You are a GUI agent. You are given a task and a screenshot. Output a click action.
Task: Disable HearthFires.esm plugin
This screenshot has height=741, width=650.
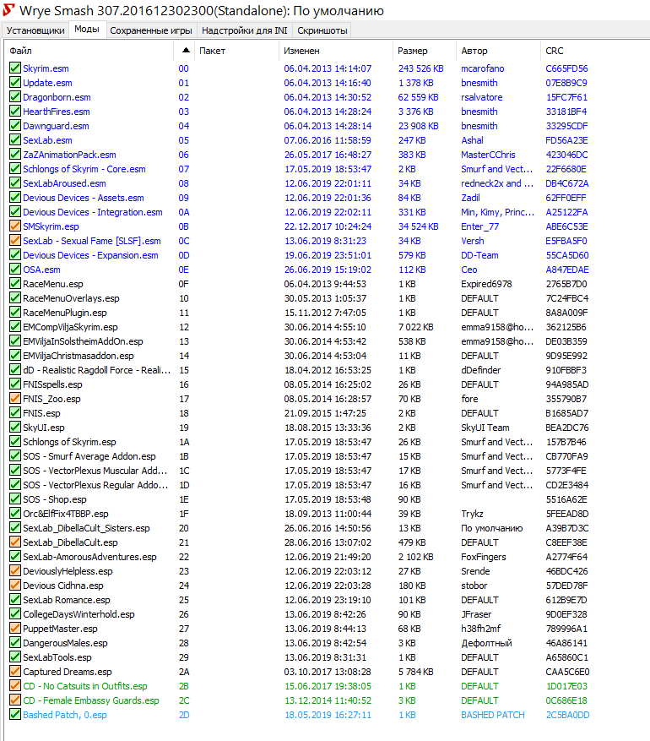pos(15,111)
